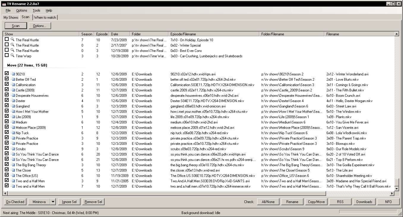
Task: Click magnifier icon for Best Ever Cons row
Action: pos(12,50)
